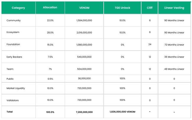This screenshot has width=192, height=120.
Task: Click the 28.0% Ecosystem allocation cell
Action: click(50, 33)
